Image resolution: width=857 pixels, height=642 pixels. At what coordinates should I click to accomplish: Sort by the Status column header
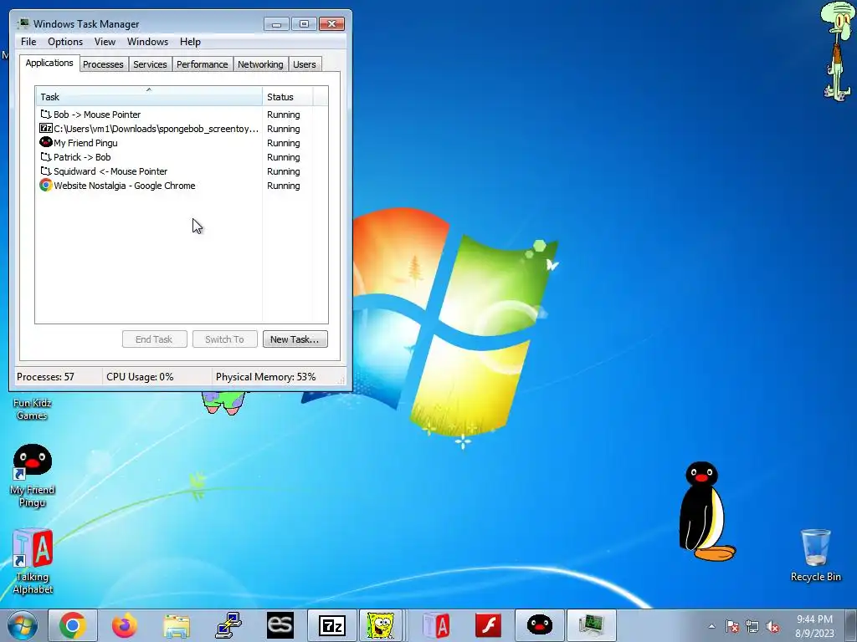(x=288, y=97)
